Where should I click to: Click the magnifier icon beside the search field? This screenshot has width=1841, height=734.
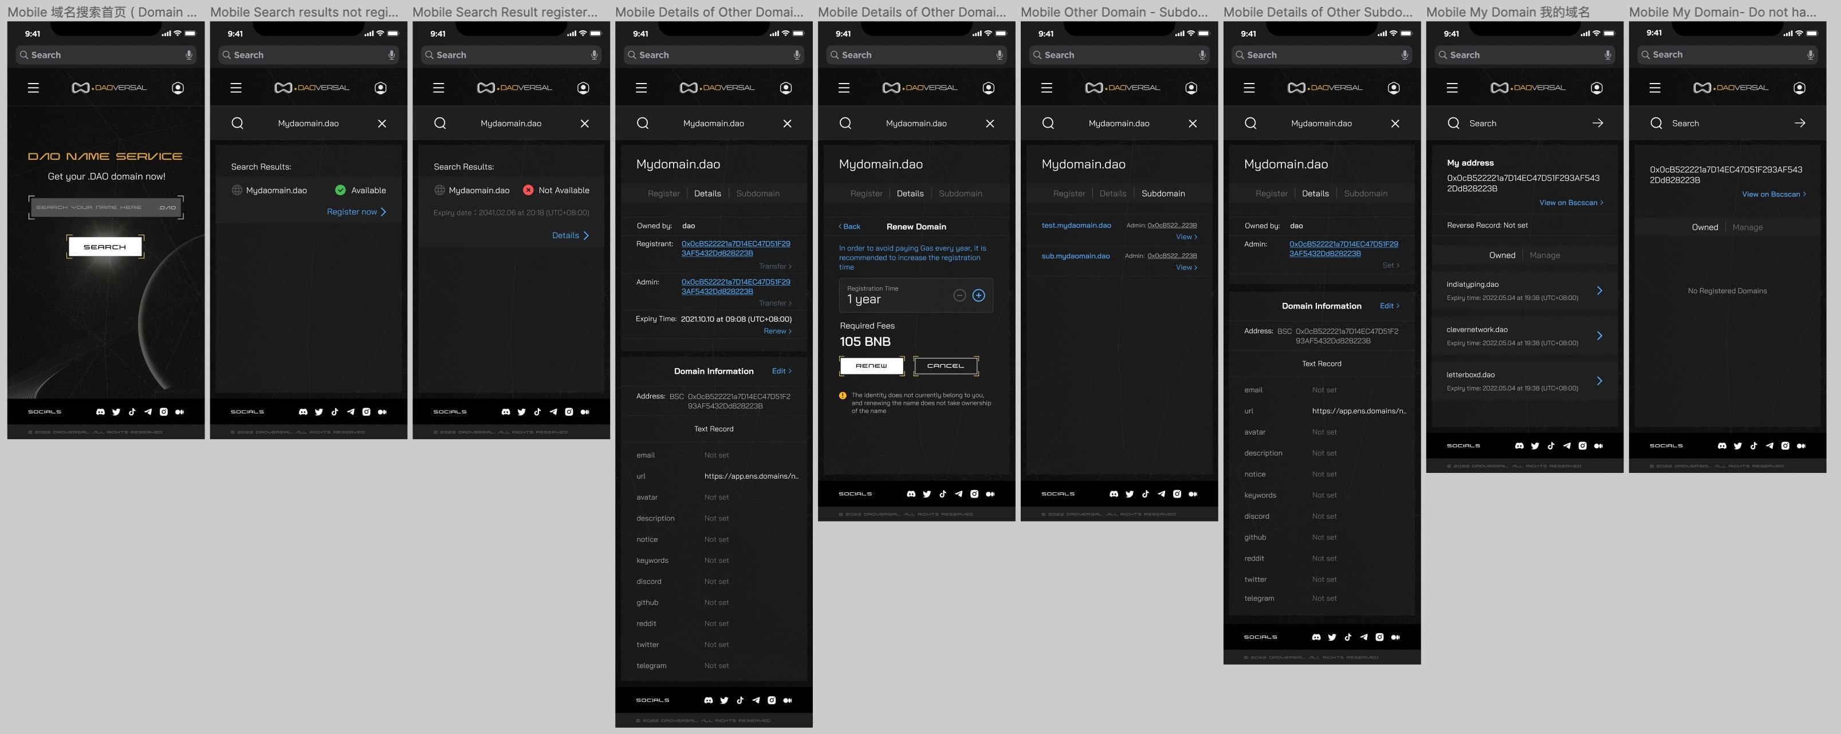(237, 123)
